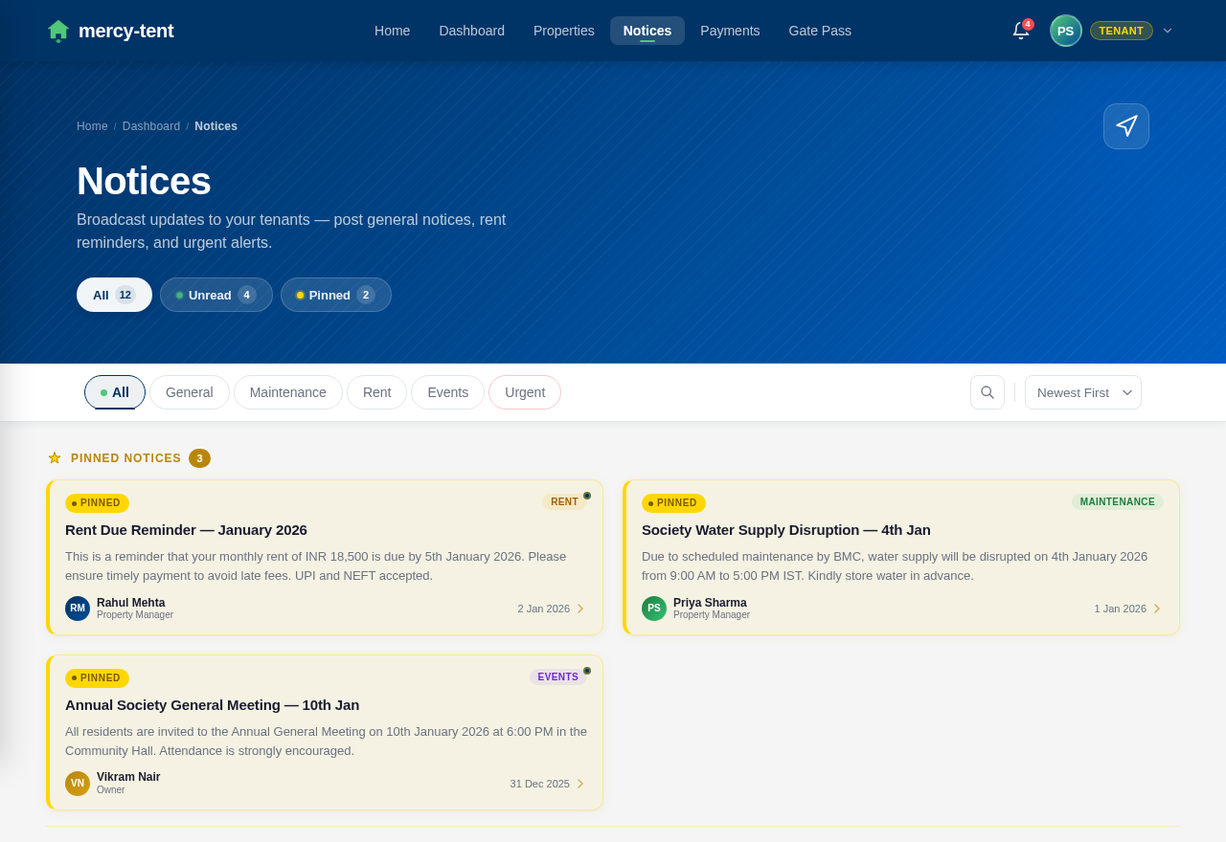This screenshot has width=1226, height=842.
Task: Open the Newest First sort dropdown
Action: [x=1082, y=392]
